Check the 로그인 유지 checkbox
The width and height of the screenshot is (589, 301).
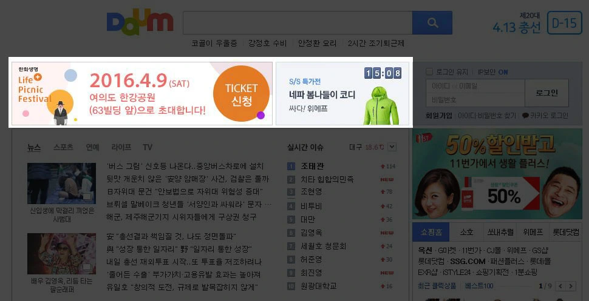point(429,71)
